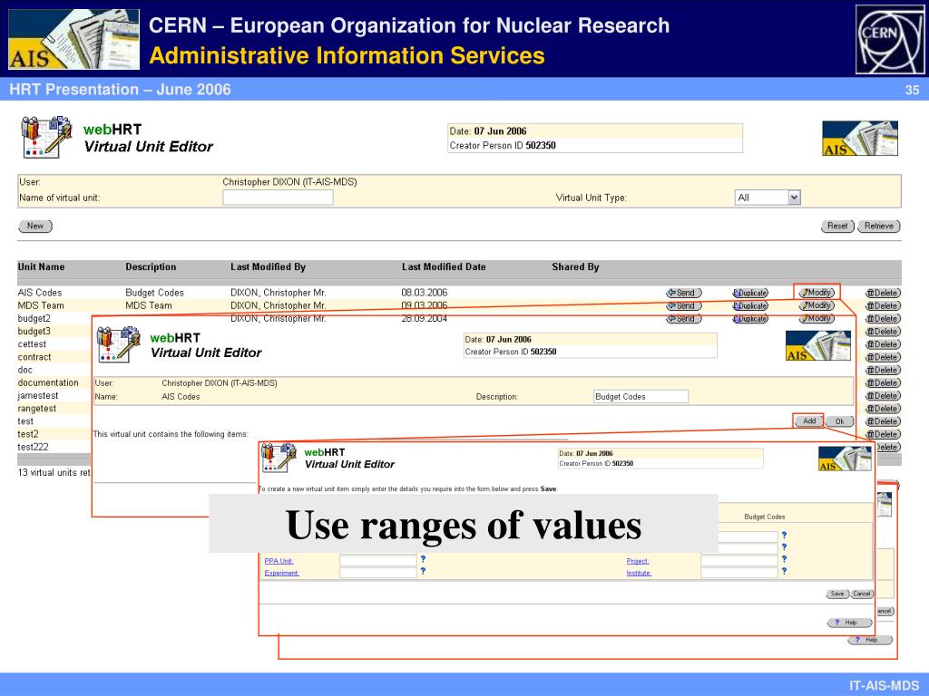Delete the jamestest virtual unit

tap(883, 396)
